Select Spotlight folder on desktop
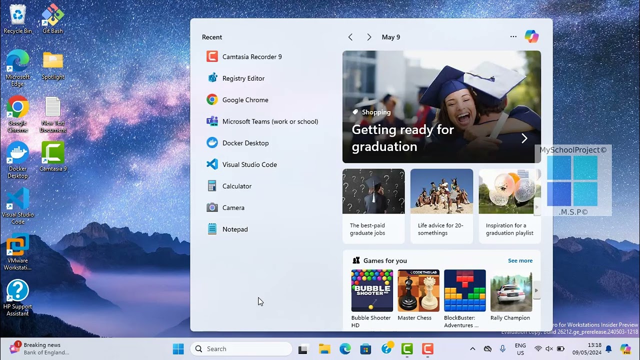Screen dimensions: 640x360 point(52,66)
